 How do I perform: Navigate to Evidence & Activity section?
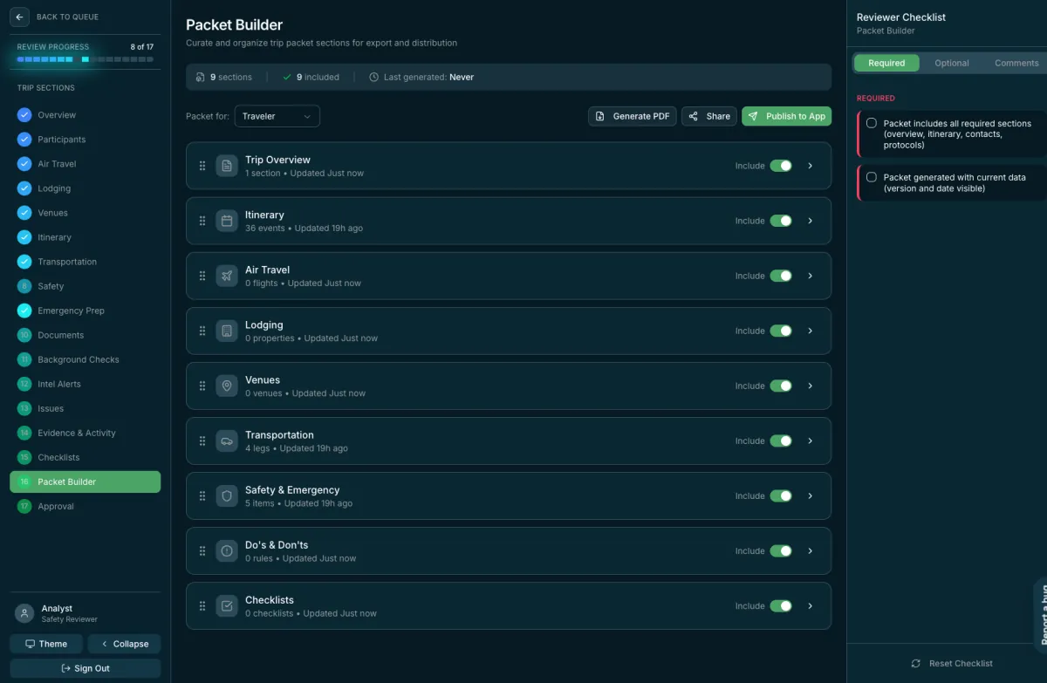(x=86, y=433)
